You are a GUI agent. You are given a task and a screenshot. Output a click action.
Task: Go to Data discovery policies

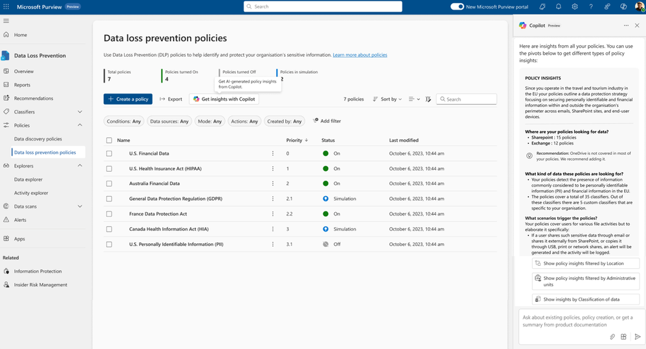pyautogui.click(x=38, y=139)
